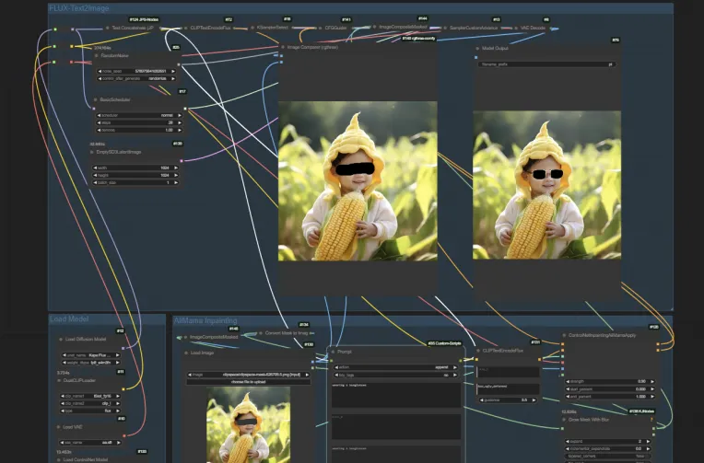Open the unet_name model dropdown
The height and width of the screenshot is (463, 704).
pyautogui.click(x=91, y=355)
